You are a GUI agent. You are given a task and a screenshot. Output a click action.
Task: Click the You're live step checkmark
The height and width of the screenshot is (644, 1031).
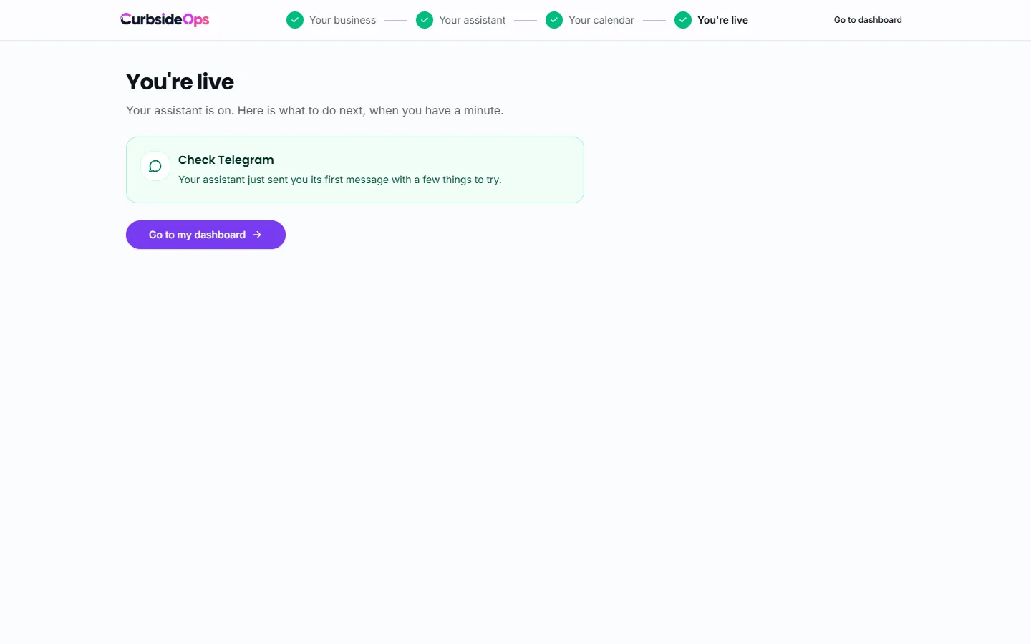click(683, 20)
